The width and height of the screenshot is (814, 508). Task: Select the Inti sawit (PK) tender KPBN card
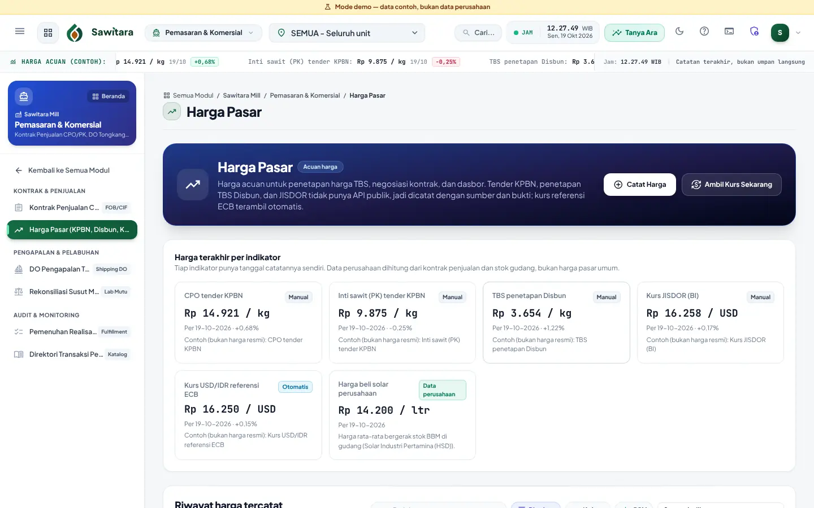coord(402,322)
